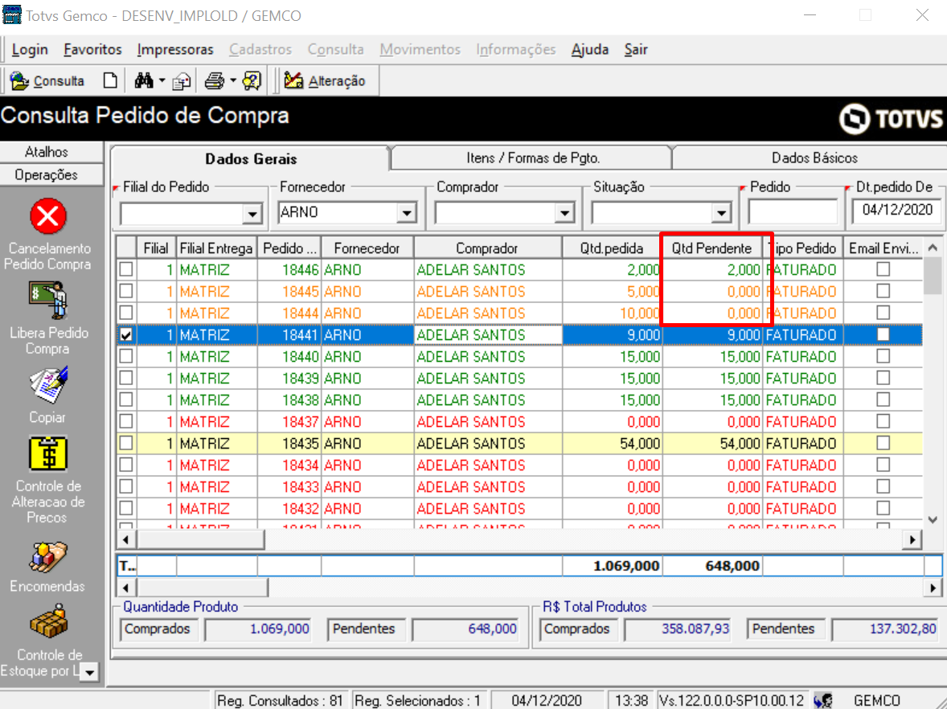This screenshot has height=709, width=947.
Task: Click the Operações sidebar button
Action: click(51, 175)
